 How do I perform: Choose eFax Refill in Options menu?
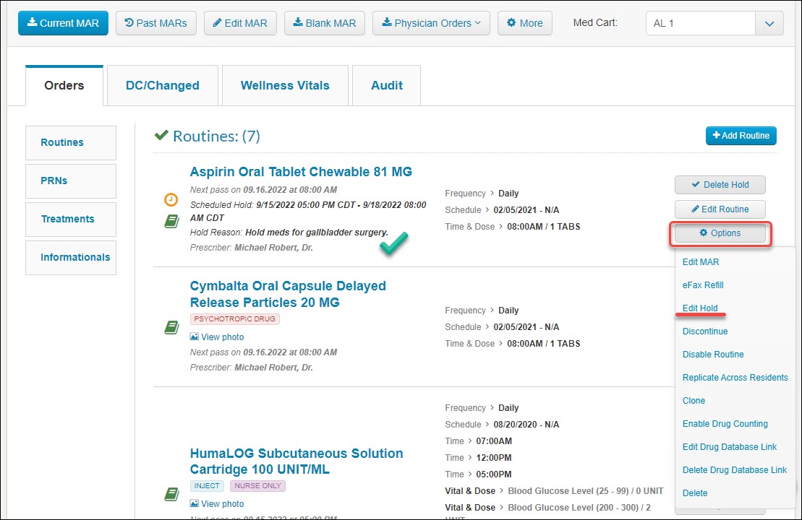(703, 285)
